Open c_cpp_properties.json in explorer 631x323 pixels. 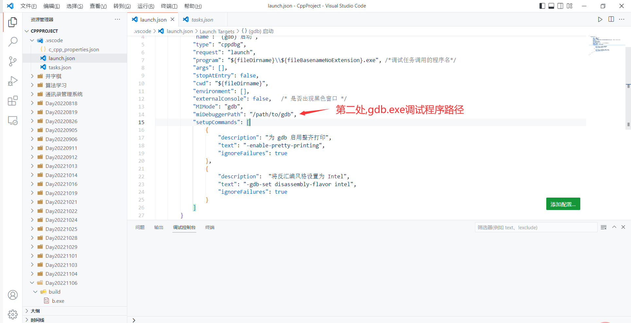(75, 49)
